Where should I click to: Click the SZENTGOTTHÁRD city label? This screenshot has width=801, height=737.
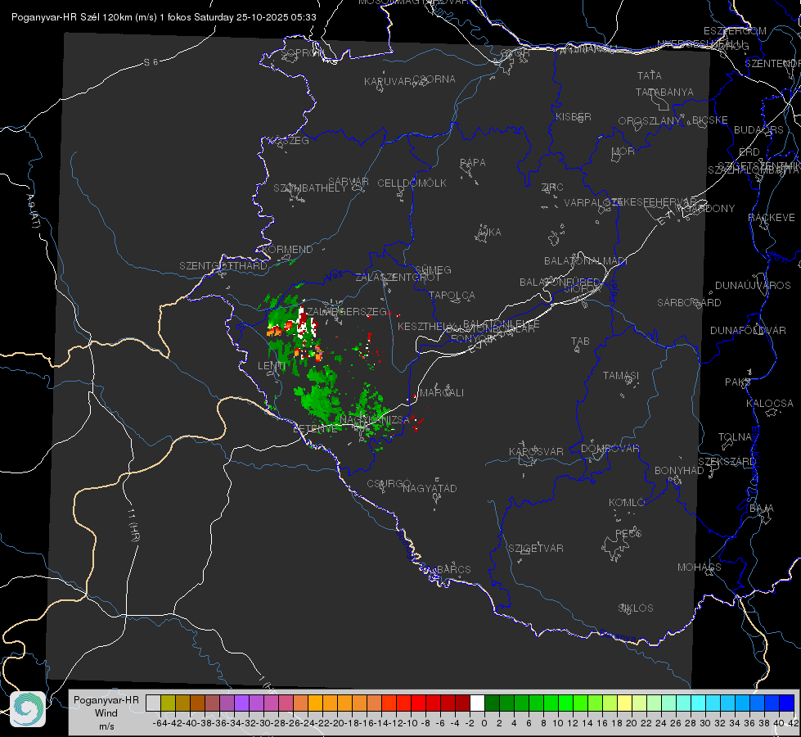pyautogui.click(x=223, y=266)
